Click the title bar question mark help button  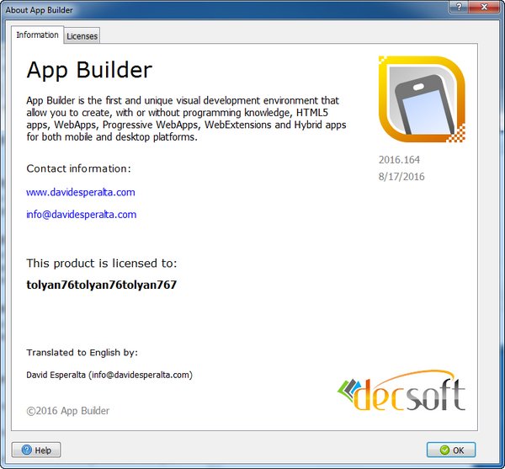coord(459,7)
